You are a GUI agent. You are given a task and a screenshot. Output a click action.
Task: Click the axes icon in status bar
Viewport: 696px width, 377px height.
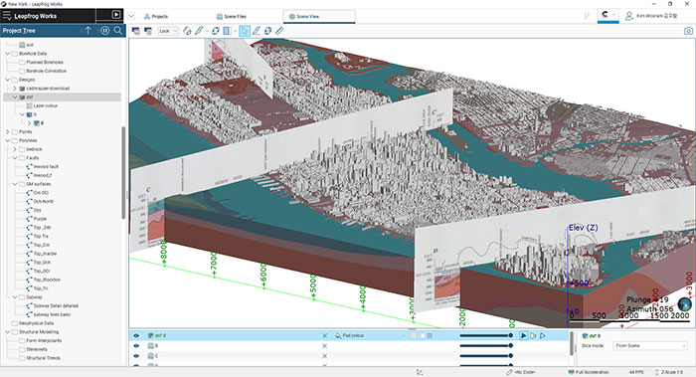420,372
